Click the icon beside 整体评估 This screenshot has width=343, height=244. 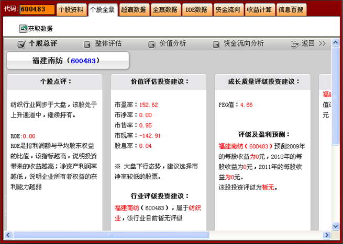coord(87,44)
